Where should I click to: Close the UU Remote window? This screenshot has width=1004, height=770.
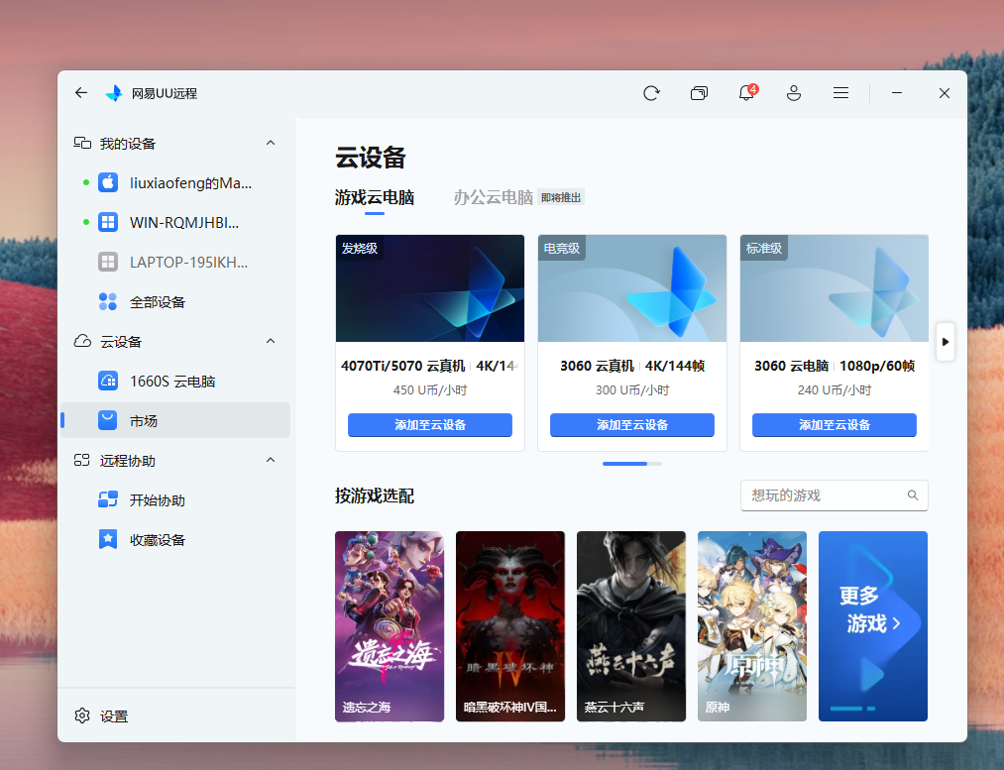[x=944, y=93]
